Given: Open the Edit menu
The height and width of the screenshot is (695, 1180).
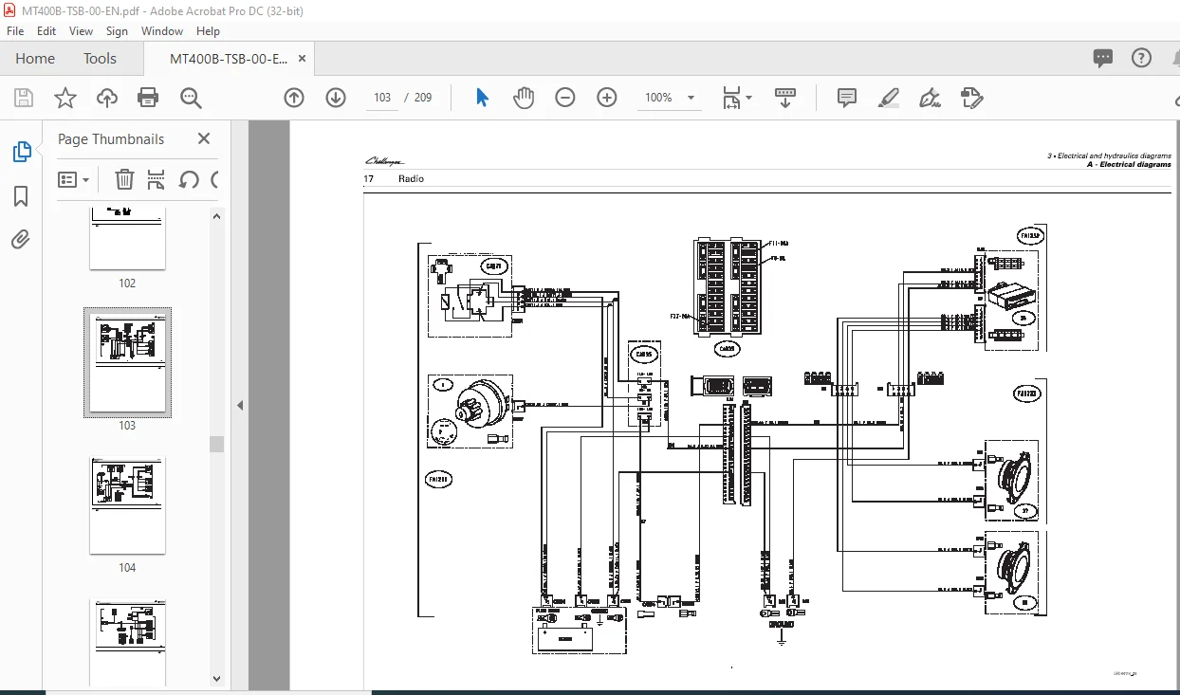Looking at the screenshot, I should coord(46,31).
